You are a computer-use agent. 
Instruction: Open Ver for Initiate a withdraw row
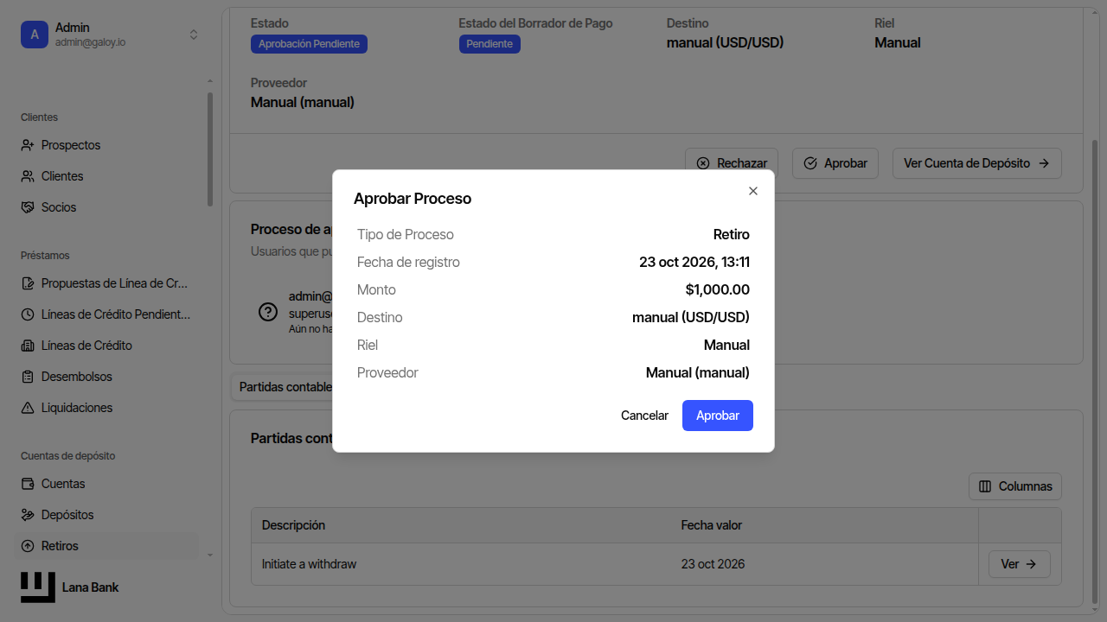click(1020, 564)
